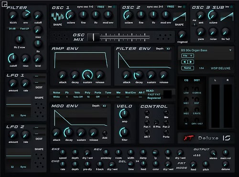Toggle OSC 1 FREE mode

pyautogui.click(x=101, y=7)
